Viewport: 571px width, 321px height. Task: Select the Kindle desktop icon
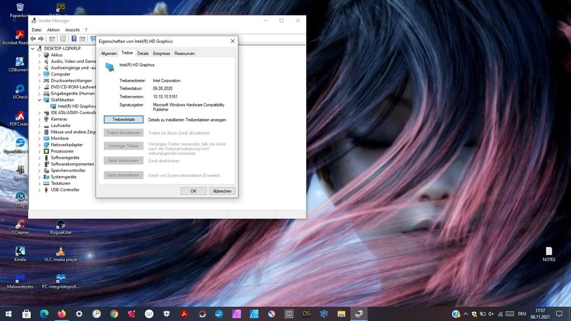tap(20, 254)
